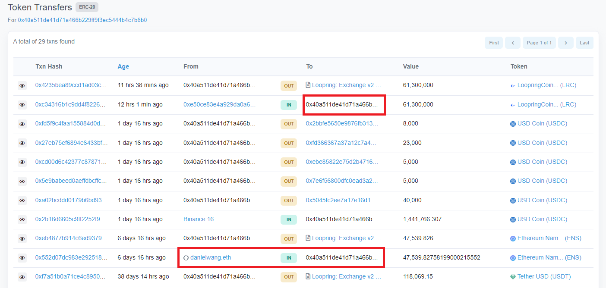
Task: Open the danielwang.eth address link
Action: click(x=210, y=257)
